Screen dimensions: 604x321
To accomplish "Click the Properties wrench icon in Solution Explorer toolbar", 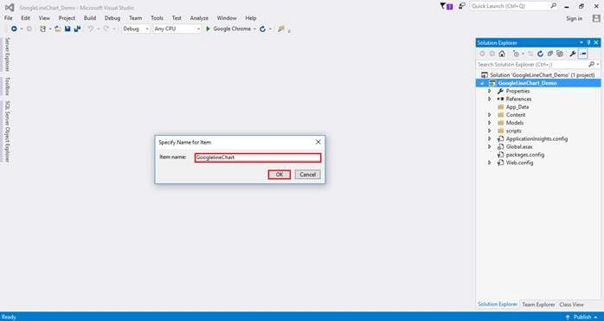I will pyautogui.click(x=573, y=54).
